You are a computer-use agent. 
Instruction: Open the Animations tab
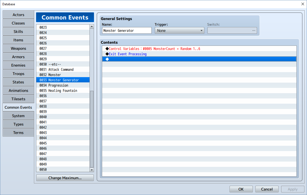point(18,91)
